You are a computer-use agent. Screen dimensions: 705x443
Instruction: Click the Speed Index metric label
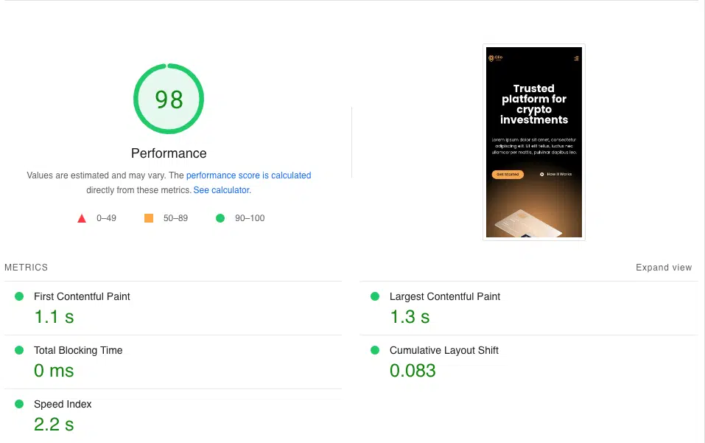point(63,404)
